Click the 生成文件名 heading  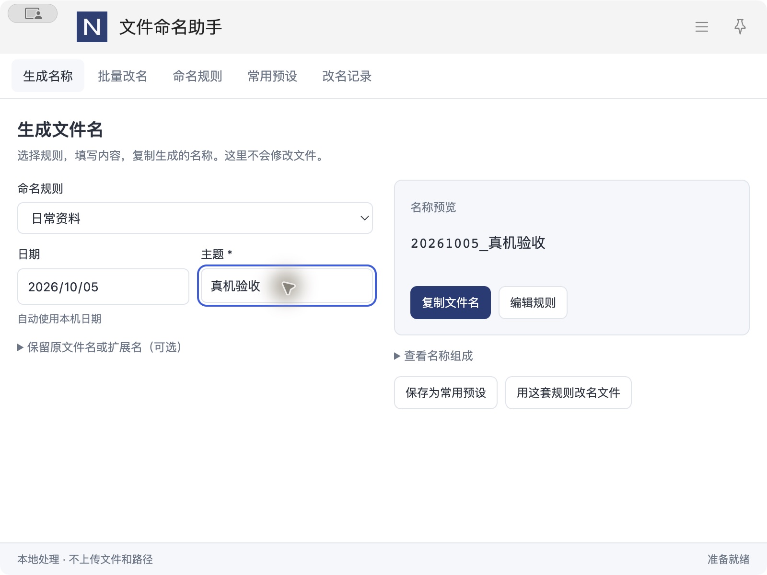[60, 129]
